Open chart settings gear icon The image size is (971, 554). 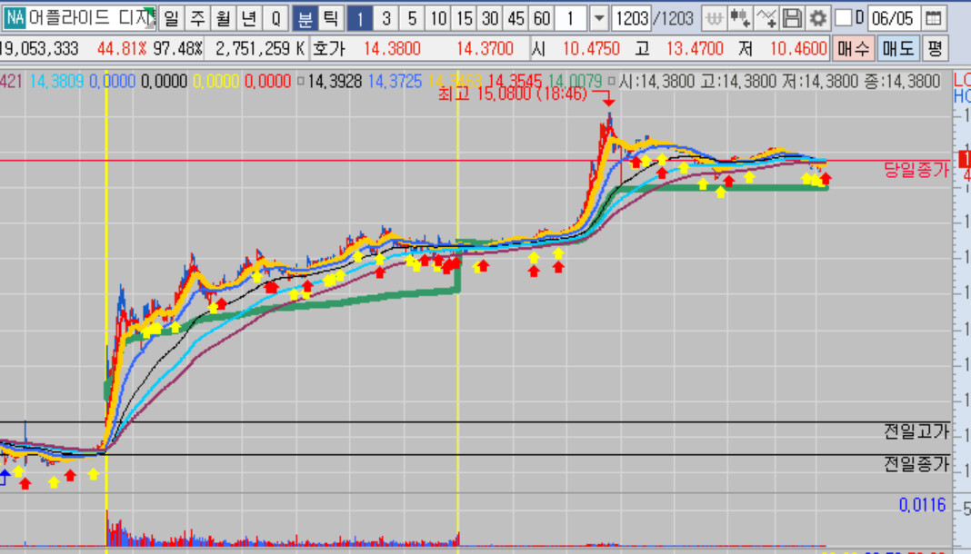coord(818,18)
